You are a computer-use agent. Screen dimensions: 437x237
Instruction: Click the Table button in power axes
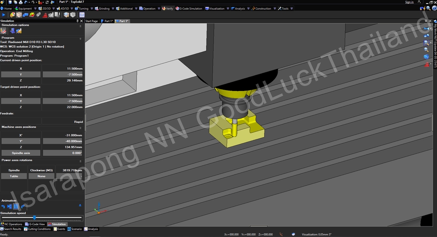(14, 176)
